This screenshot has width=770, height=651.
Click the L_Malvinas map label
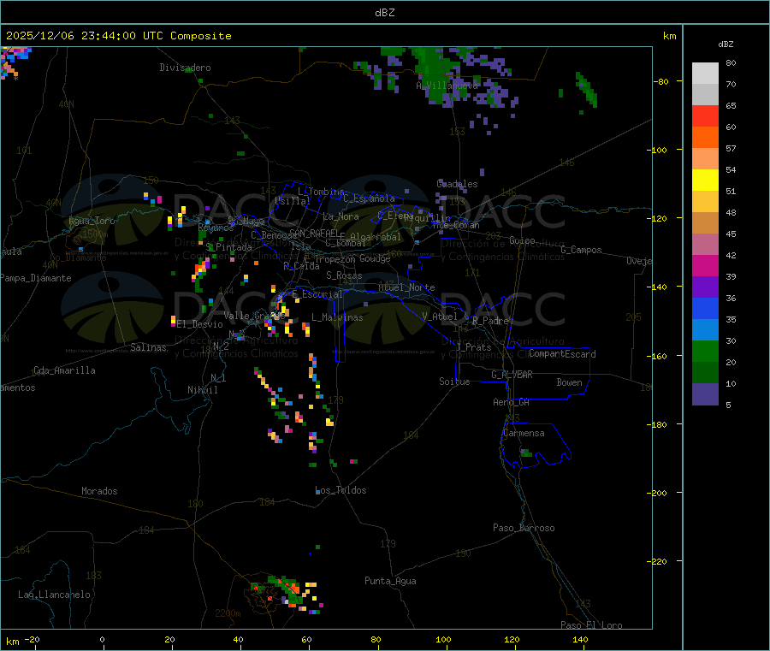pyautogui.click(x=337, y=317)
